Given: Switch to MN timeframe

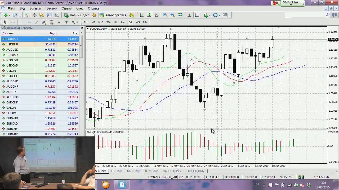Looking at the screenshot, I should pos(145,22).
